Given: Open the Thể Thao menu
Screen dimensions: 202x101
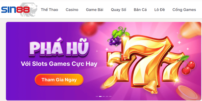Looking at the screenshot, I should (x=49, y=10).
